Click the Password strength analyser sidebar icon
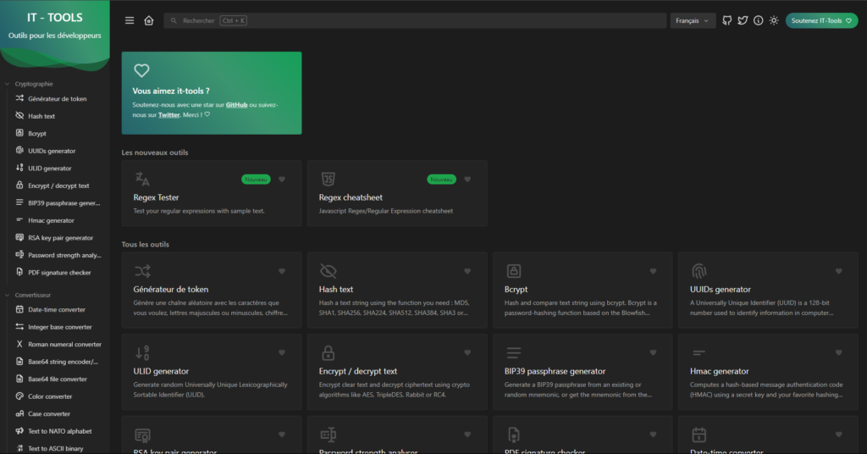 tap(19, 254)
